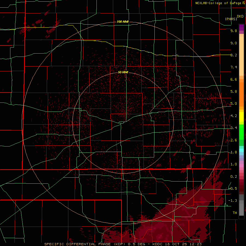The image size is (246, 246).
Task: Select the 8.2 scale value
Action: click(234, 55)
